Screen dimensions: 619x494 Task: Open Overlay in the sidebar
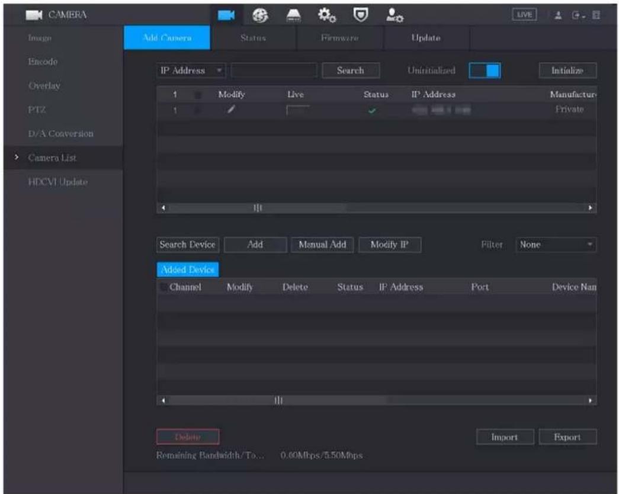coord(44,86)
